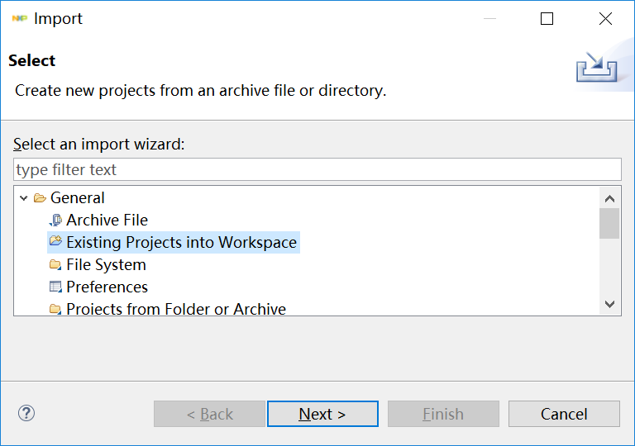Select Existing Projects into Workspace entry
This screenshot has width=635, height=446.
click(181, 243)
